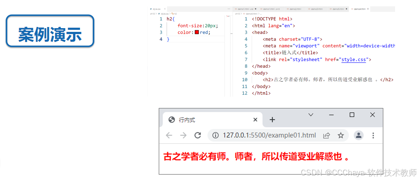
Task: Click line number 10 in demo4.html gutter
Action: (245, 80)
